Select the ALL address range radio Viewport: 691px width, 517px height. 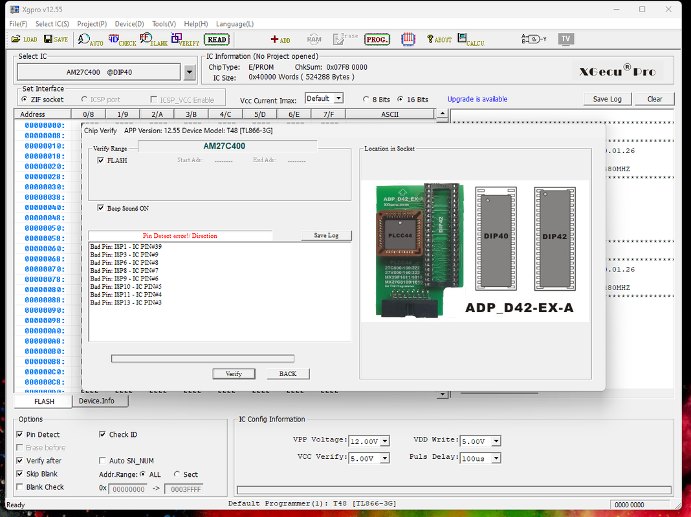[143, 474]
